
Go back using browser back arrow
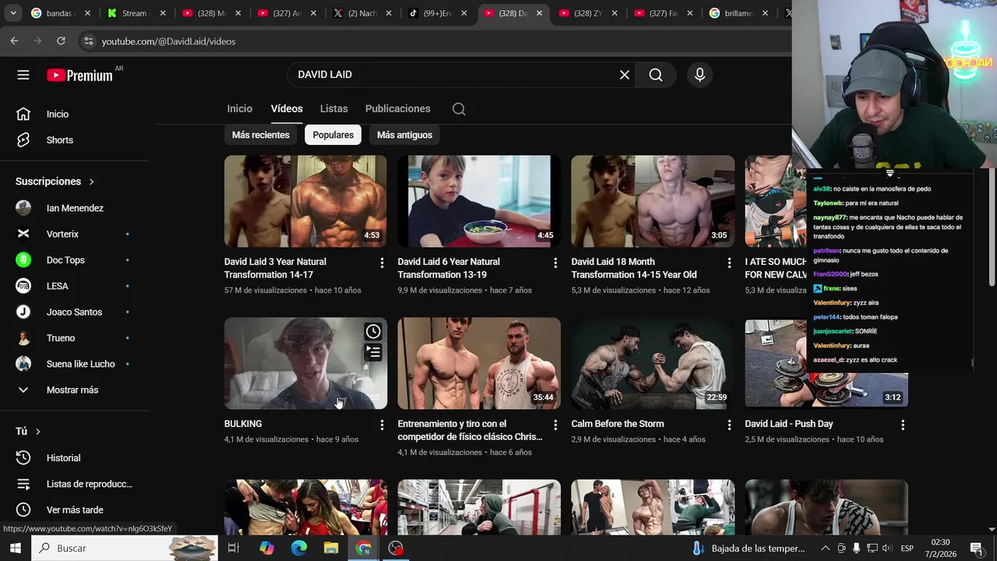(14, 41)
